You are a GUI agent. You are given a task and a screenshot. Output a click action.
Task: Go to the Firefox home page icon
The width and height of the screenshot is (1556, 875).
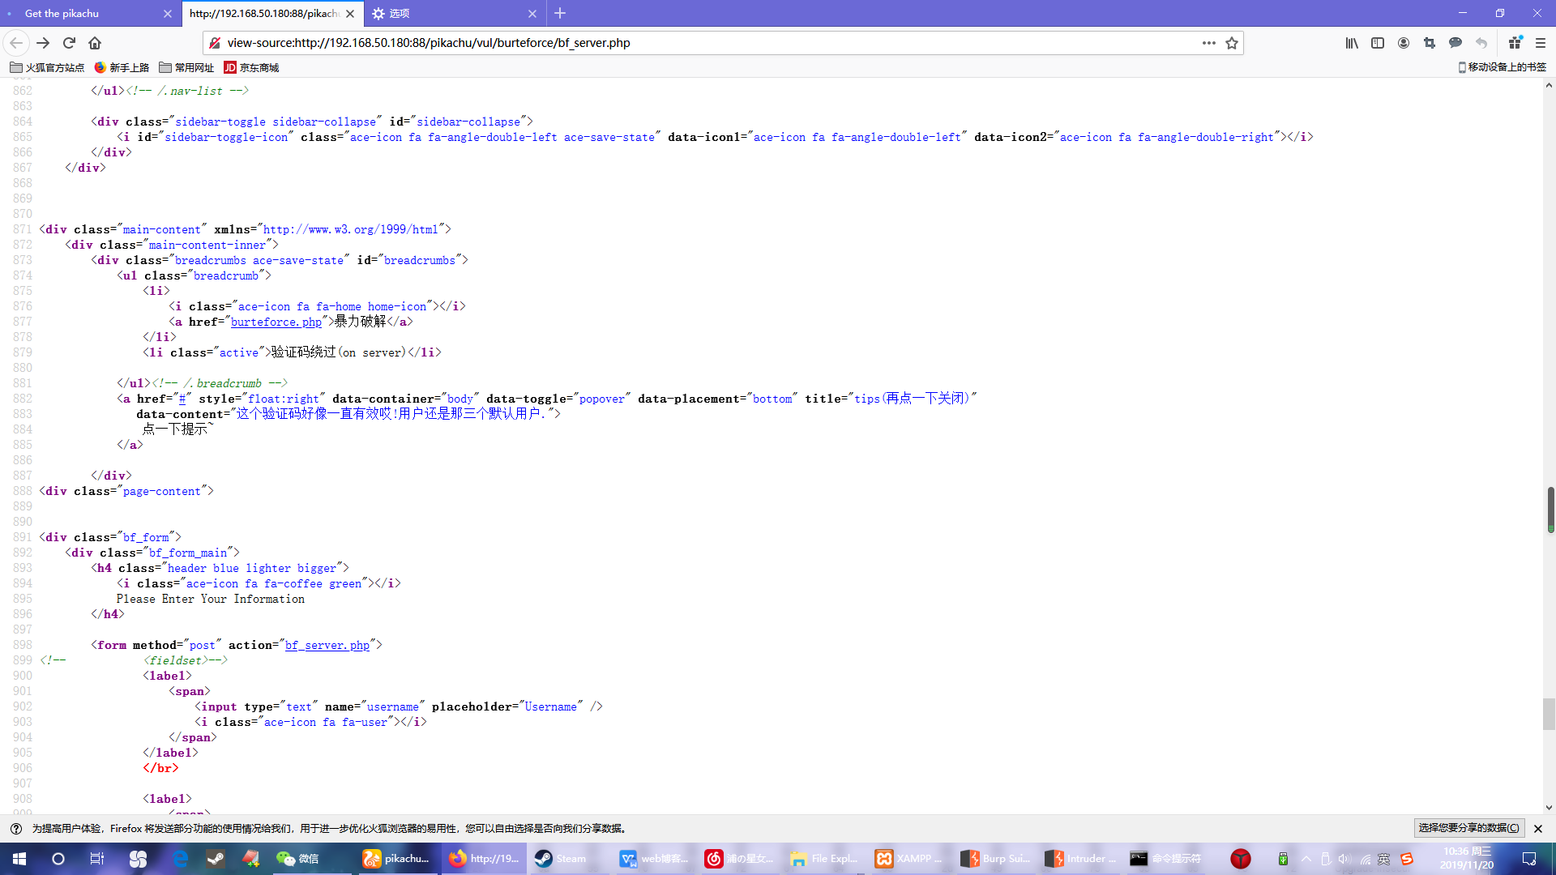[95, 43]
